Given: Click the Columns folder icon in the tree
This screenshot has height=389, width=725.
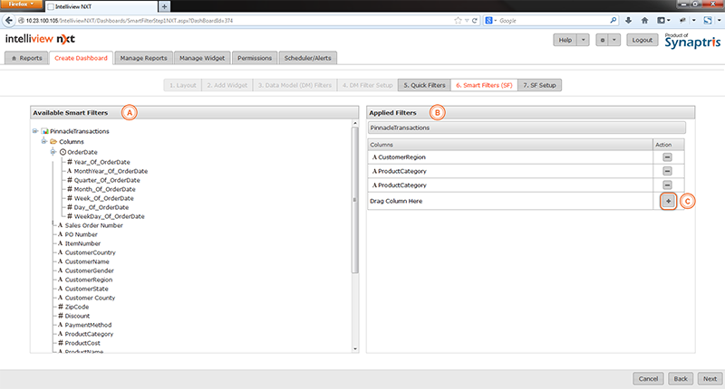Looking at the screenshot, I should pos(53,142).
